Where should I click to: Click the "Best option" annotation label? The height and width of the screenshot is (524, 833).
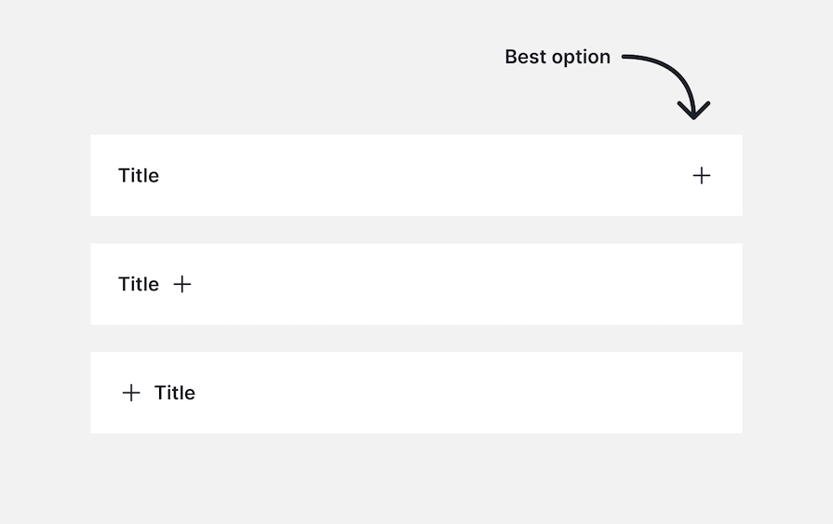click(558, 57)
